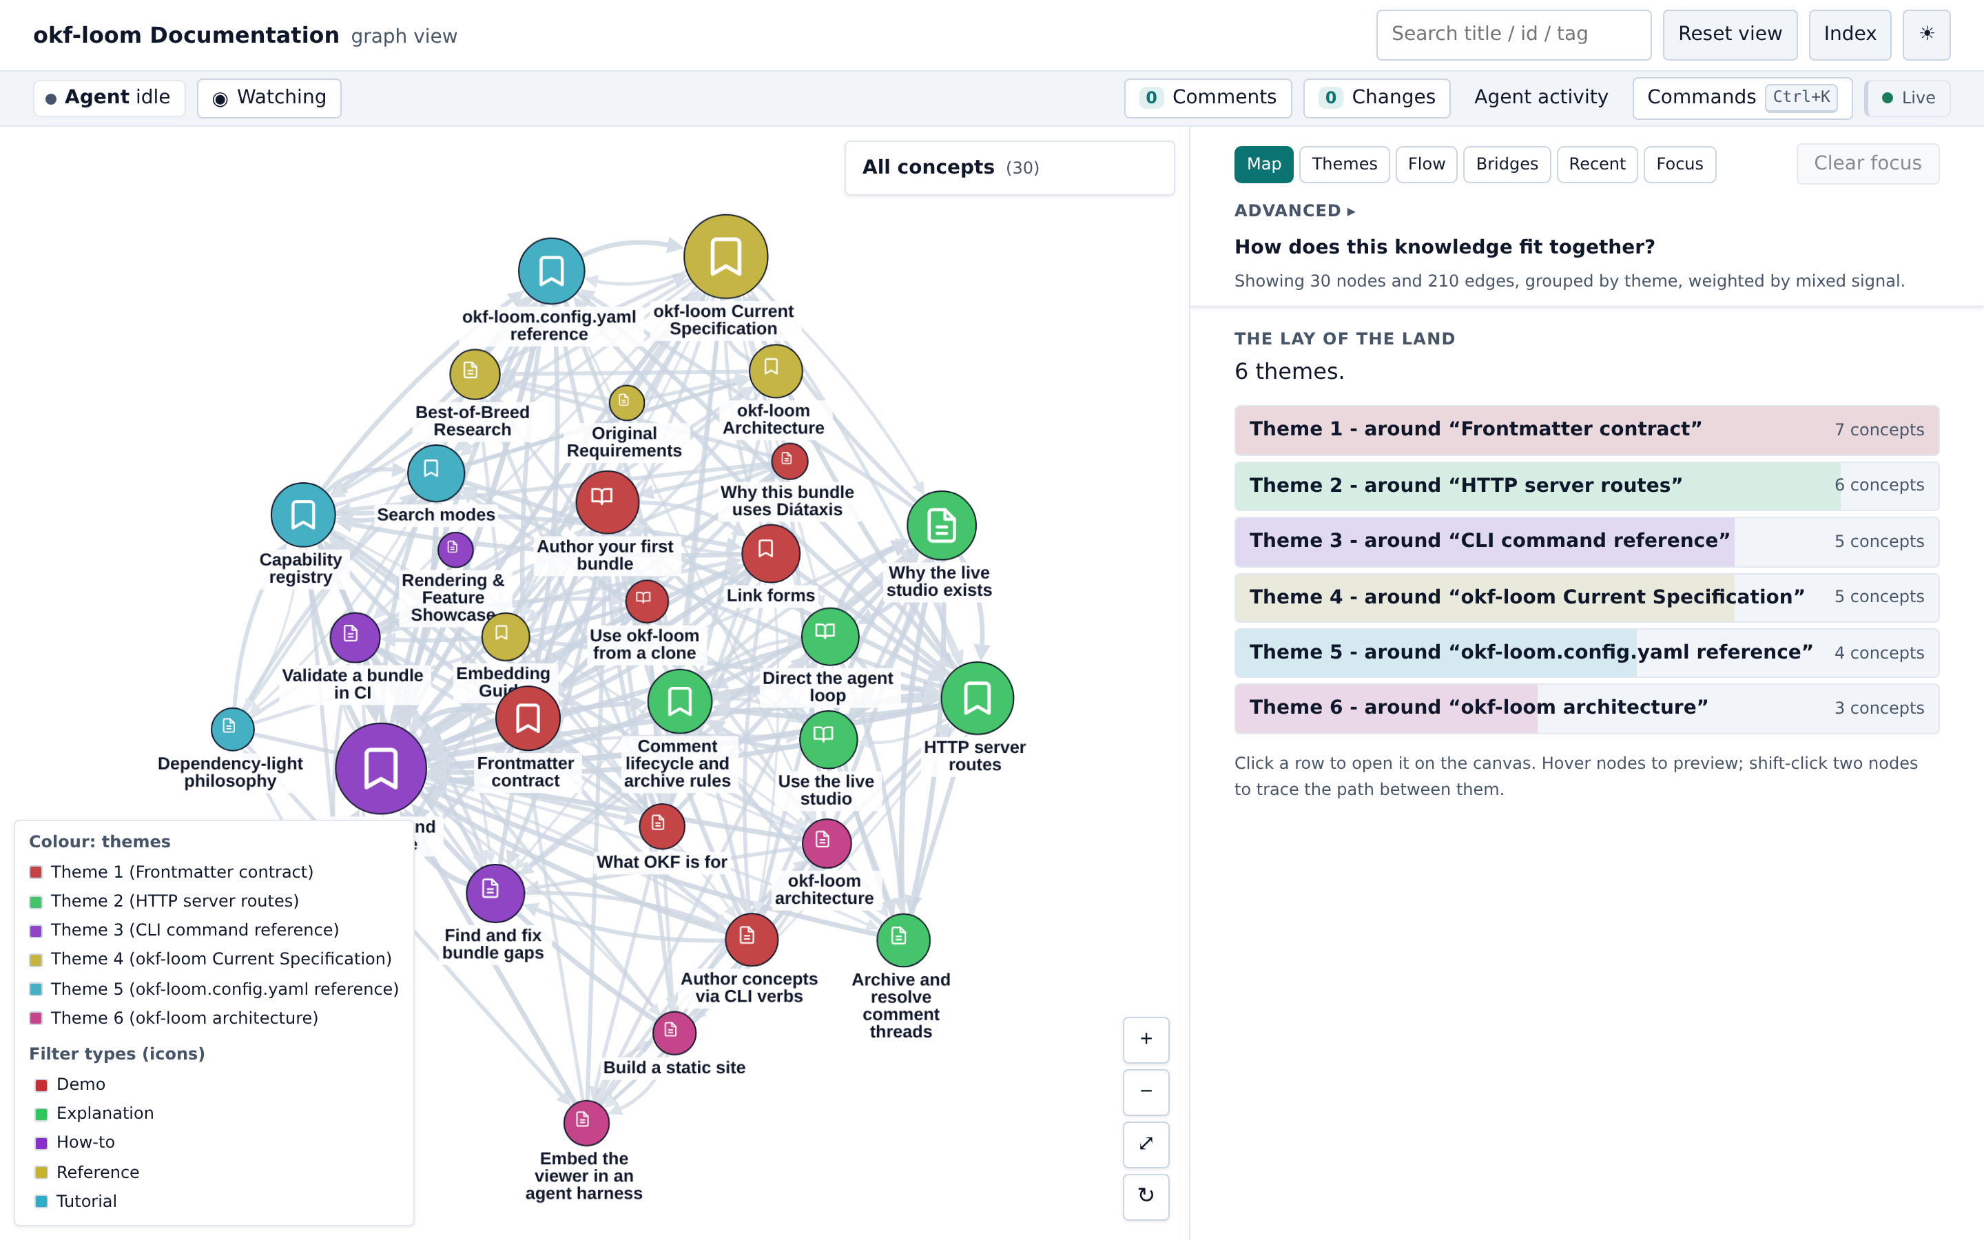Select the Link forms node
This screenshot has width=1984, height=1240.
point(769,554)
